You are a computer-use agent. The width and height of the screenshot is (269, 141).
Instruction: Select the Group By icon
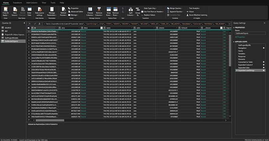click(138, 9)
